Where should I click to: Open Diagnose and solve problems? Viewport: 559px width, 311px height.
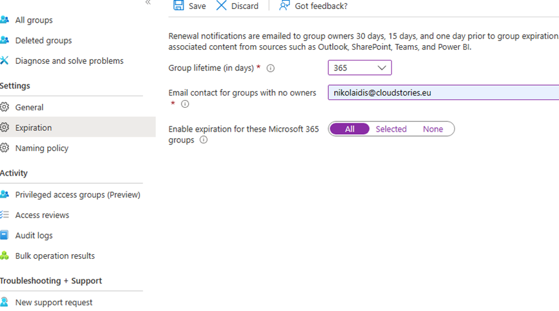[69, 61]
